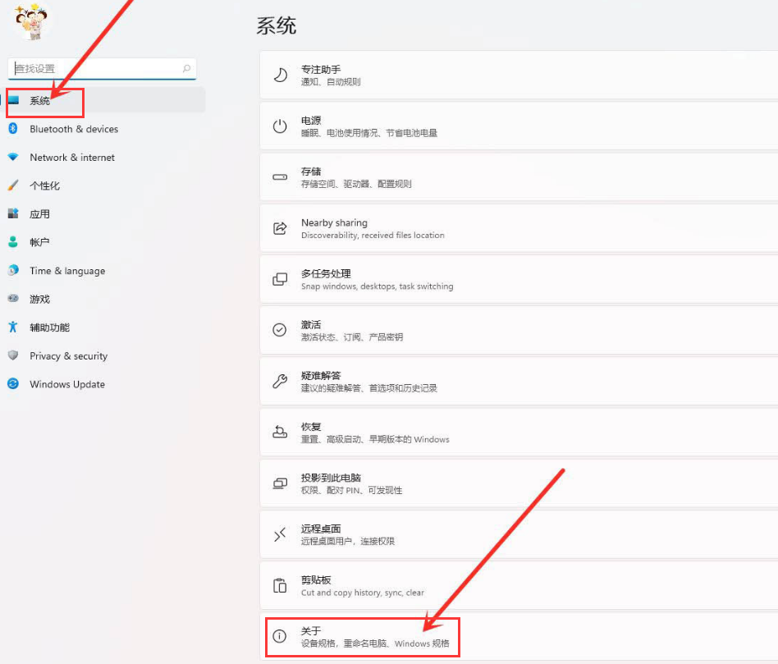778x664 pixels.
Task: Switch to the Network & internet section
Action: [72, 157]
